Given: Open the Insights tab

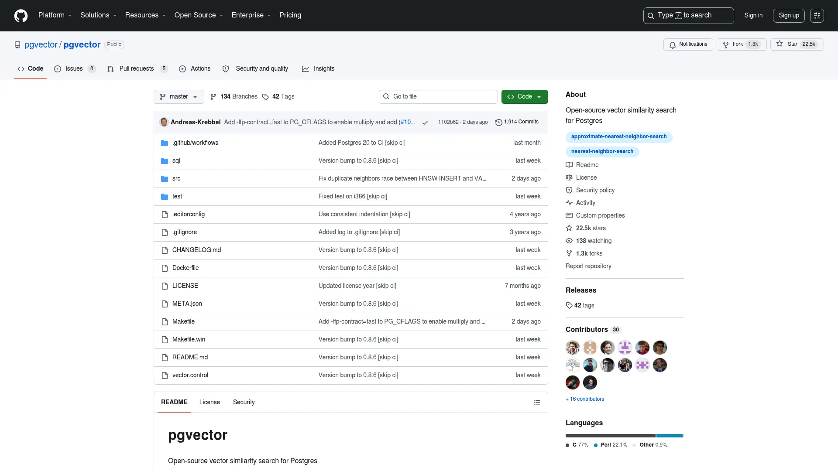Looking at the screenshot, I should (x=318, y=69).
